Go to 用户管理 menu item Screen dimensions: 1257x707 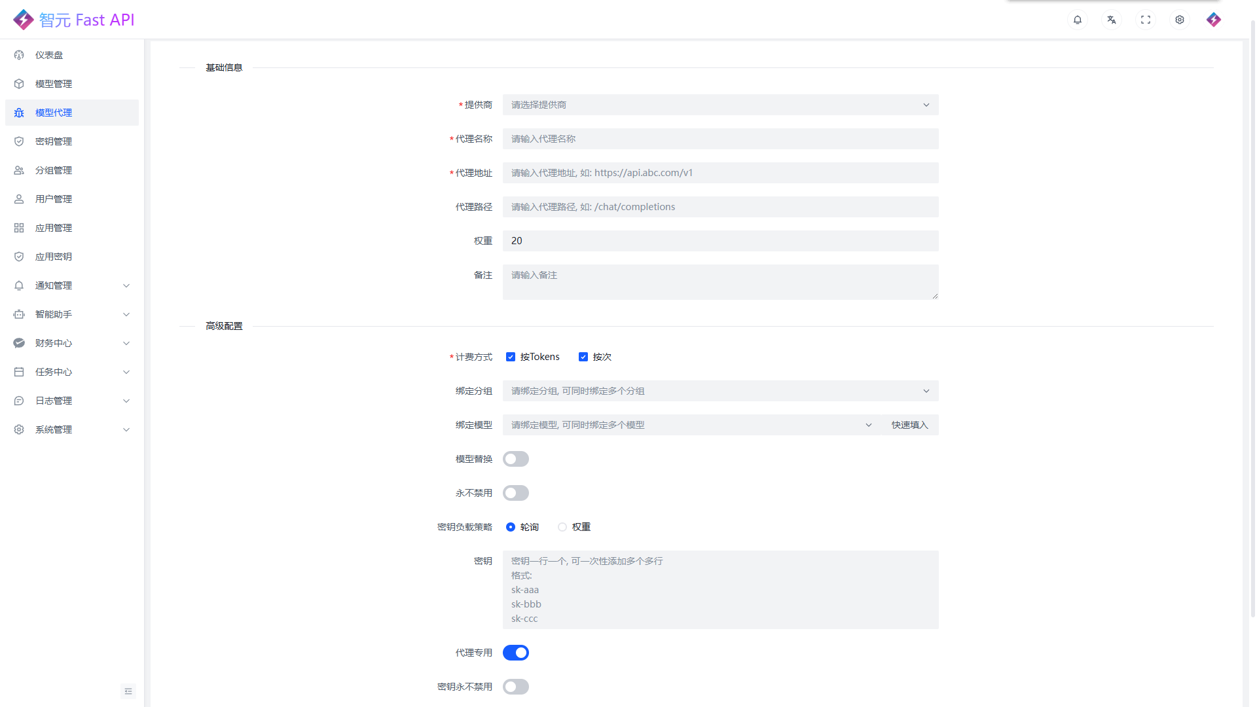pos(54,199)
